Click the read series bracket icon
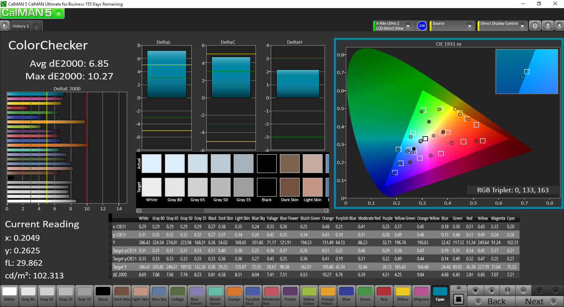The height and width of the screenshot is (307, 564). coord(508,290)
